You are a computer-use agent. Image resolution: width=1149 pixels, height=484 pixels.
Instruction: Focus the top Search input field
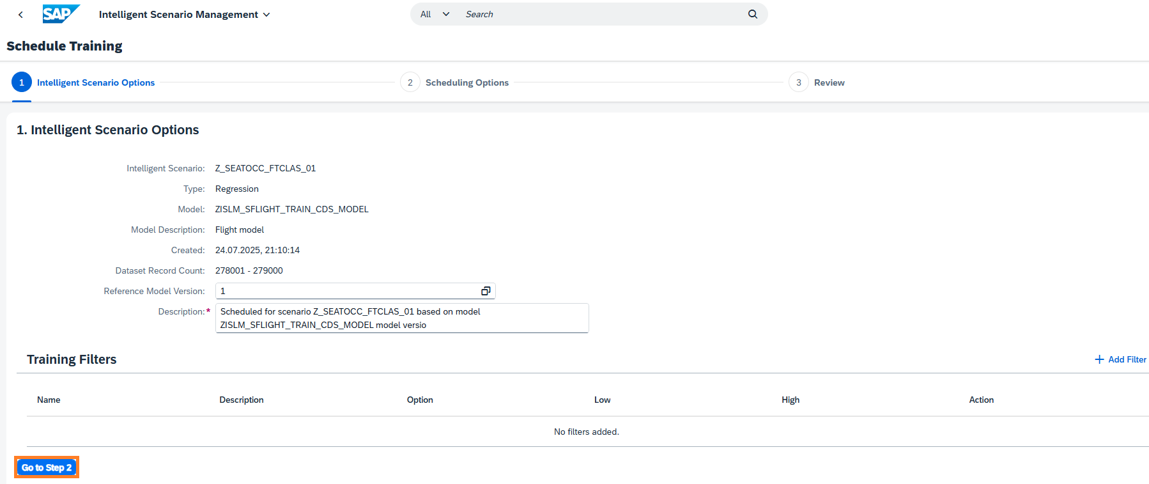pyautogui.click(x=601, y=14)
